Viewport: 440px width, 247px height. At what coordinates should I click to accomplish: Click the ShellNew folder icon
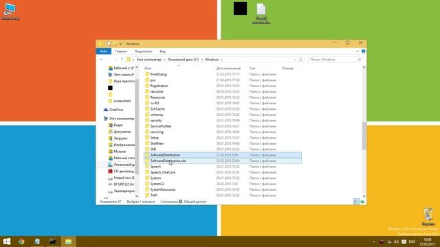tap(146, 143)
